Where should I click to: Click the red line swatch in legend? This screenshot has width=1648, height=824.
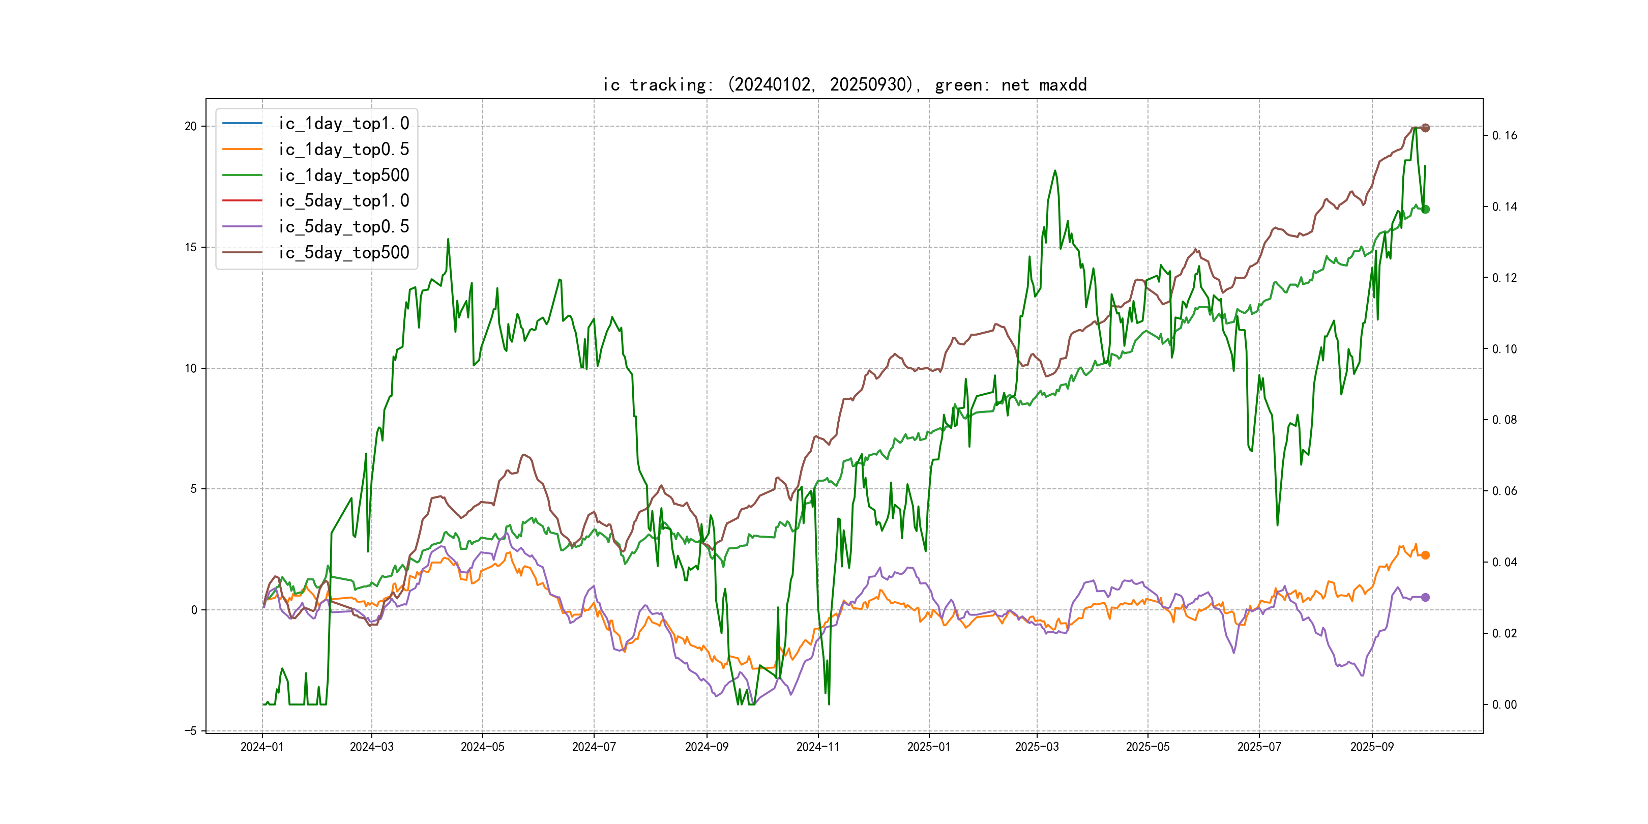(243, 201)
